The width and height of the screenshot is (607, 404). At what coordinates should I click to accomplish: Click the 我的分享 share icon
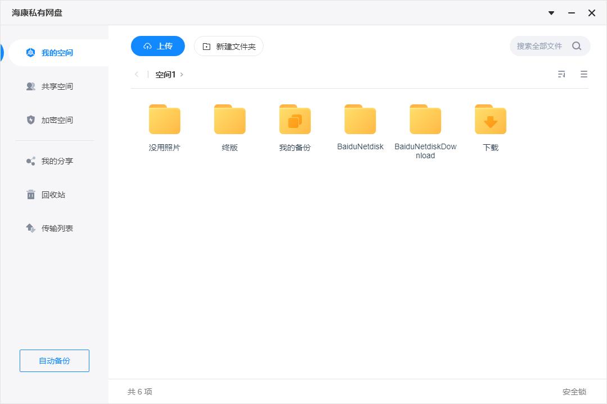pyautogui.click(x=30, y=160)
